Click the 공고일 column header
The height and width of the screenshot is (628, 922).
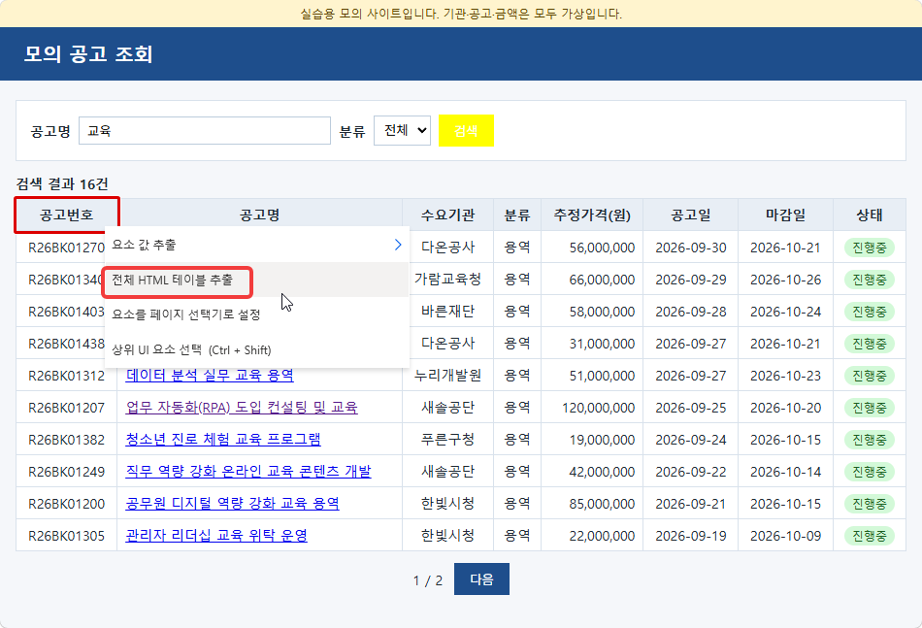point(690,215)
